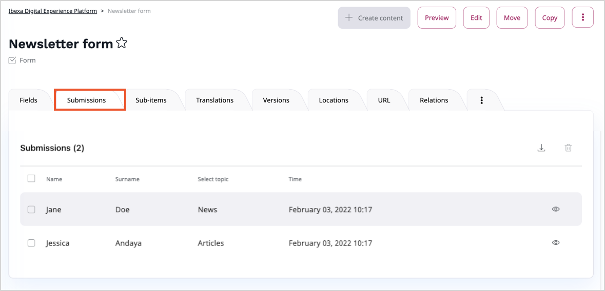Select all submissions with header checkbox
The width and height of the screenshot is (605, 291).
31,179
